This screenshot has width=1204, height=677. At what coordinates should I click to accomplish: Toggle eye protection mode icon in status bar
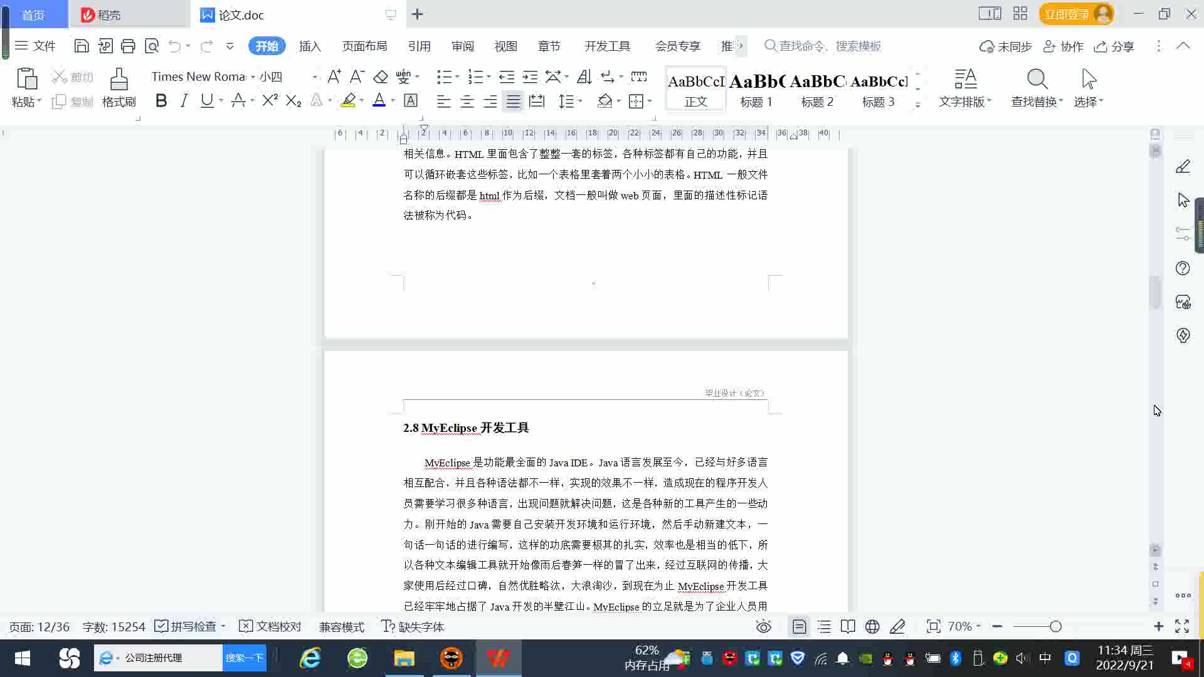pos(763,627)
